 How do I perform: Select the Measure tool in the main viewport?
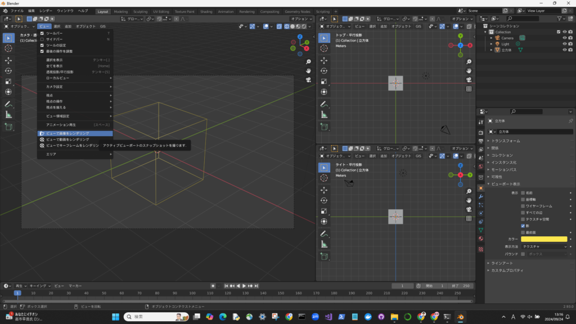tap(8, 115)
